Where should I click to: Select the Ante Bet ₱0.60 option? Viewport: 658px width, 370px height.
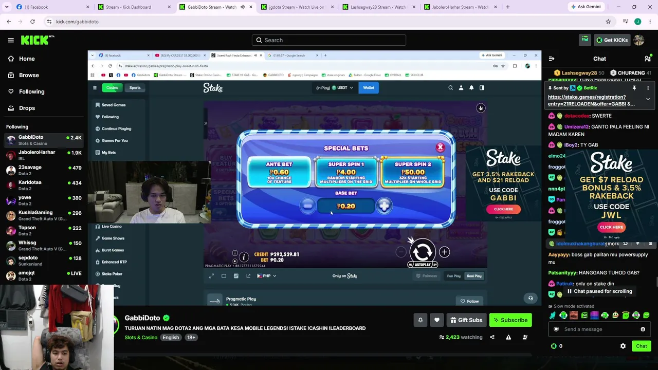click(279, 173)
